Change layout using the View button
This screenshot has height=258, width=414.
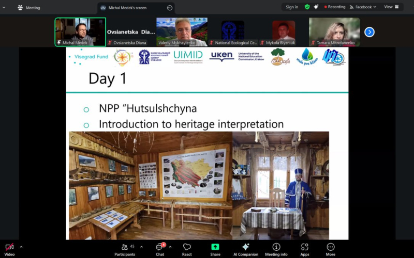[392, 7]
